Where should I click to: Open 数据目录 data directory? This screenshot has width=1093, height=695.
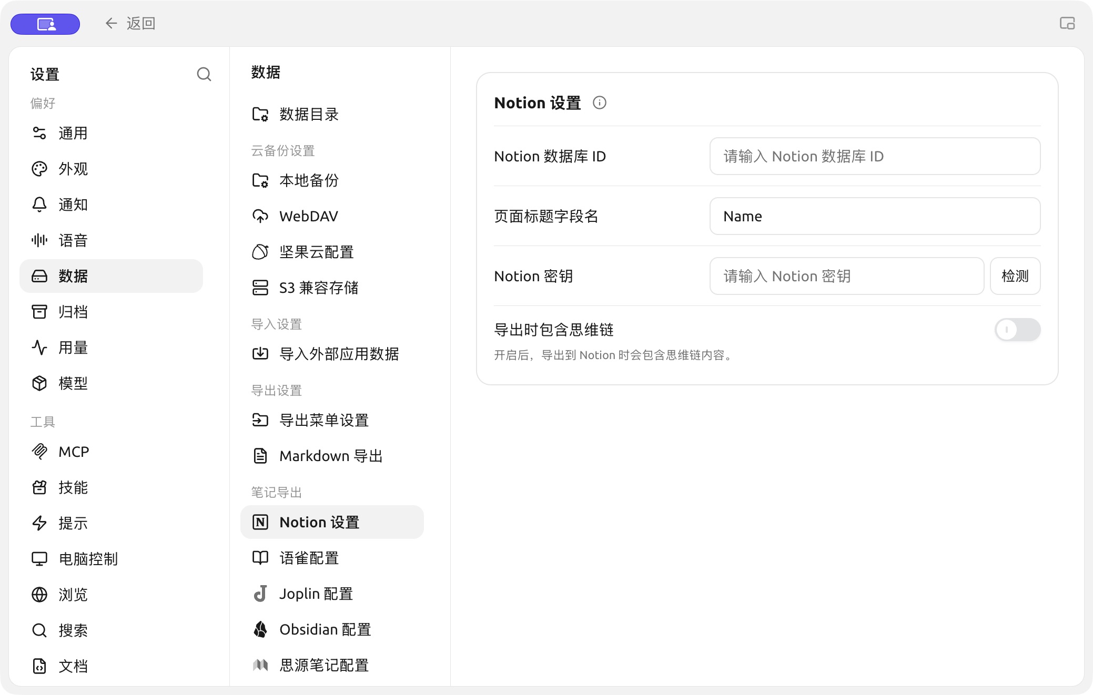point(332,114)
